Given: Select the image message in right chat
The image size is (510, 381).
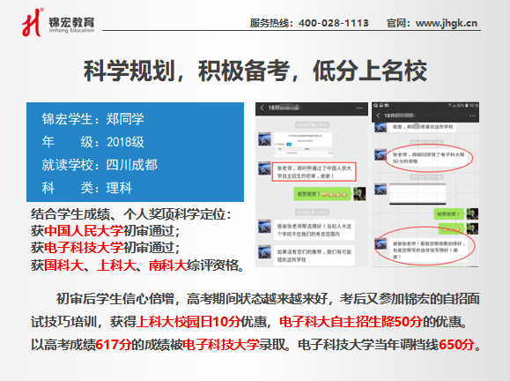Looking at the screenshot, I should pos(418,194).
